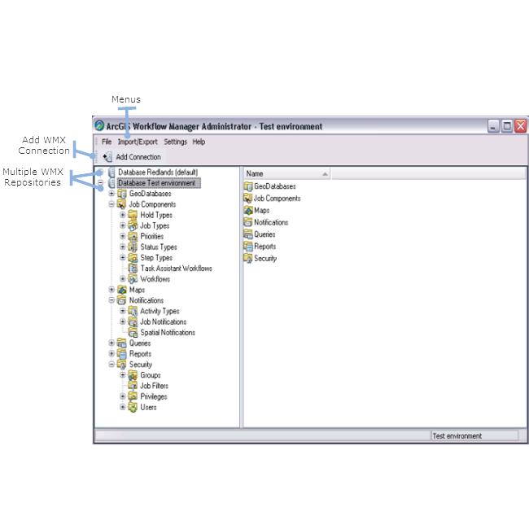
Task: Click the ArcGIS title bar application icon
Action: 99,126
